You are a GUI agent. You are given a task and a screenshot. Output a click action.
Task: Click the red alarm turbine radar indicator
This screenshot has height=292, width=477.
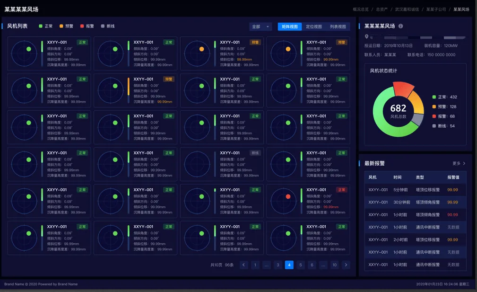288,196
